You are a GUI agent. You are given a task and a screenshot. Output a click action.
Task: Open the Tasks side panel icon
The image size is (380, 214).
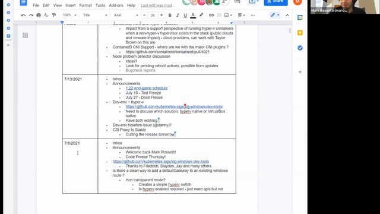tap(300, 48)
